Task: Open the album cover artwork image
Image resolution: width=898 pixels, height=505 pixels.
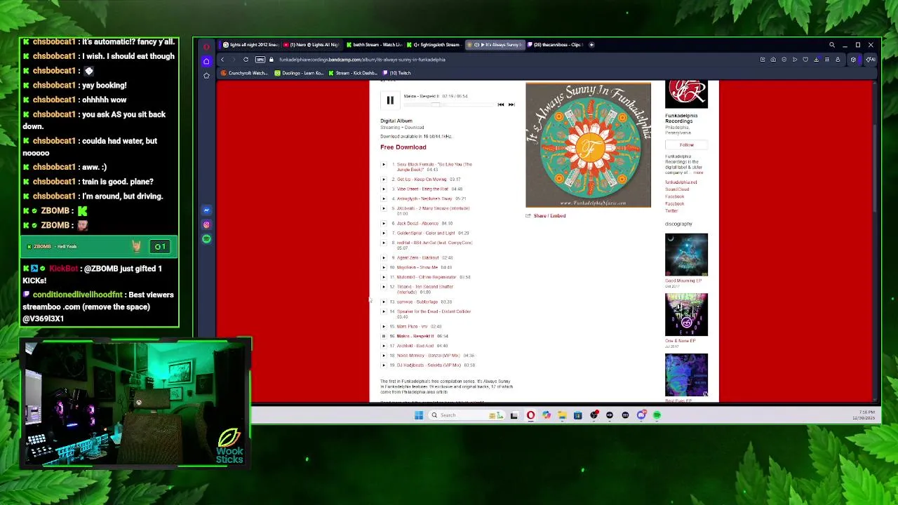Action: pos(588,145)
